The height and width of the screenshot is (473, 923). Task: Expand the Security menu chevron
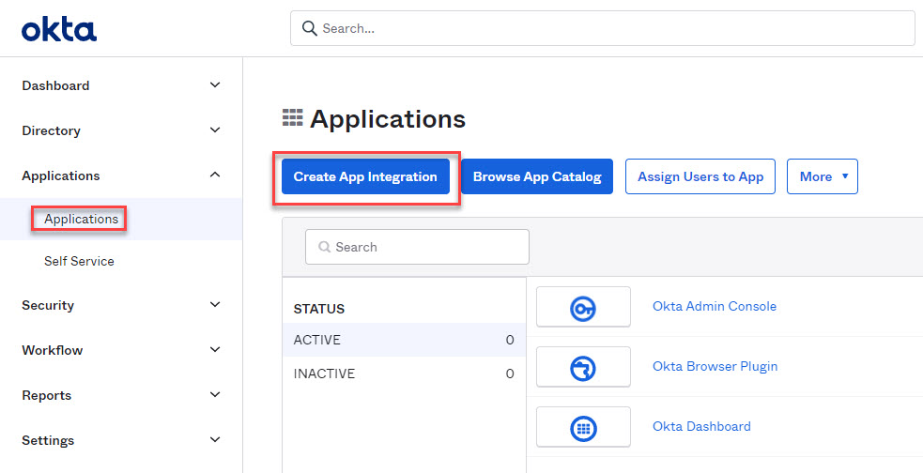point(215,305)
